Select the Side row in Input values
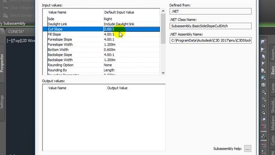Screen dimensions: 275x155 point(101,19)
